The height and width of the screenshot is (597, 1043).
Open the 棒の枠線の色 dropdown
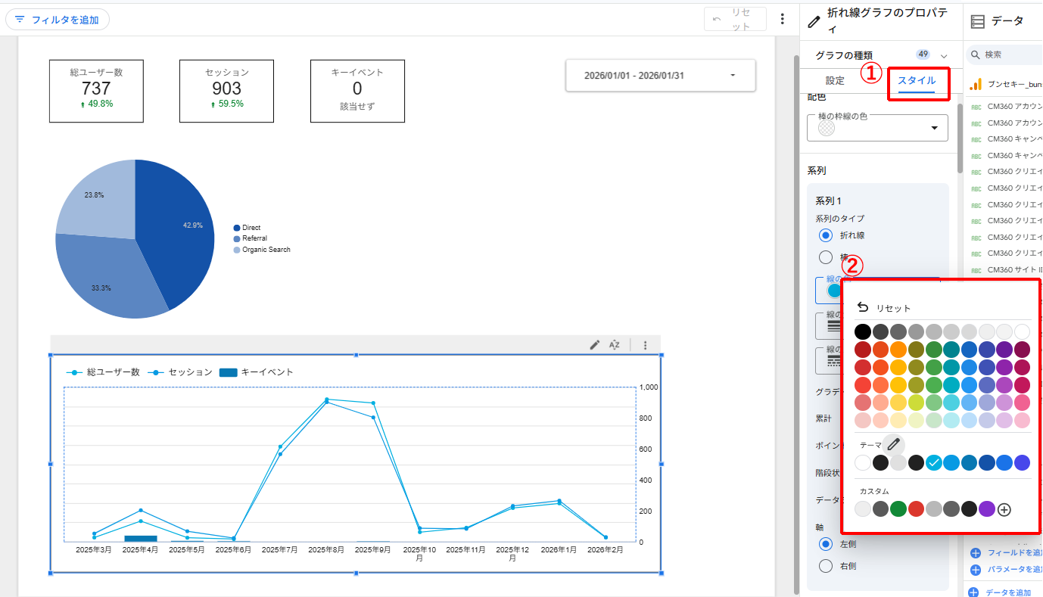(878, 128)
